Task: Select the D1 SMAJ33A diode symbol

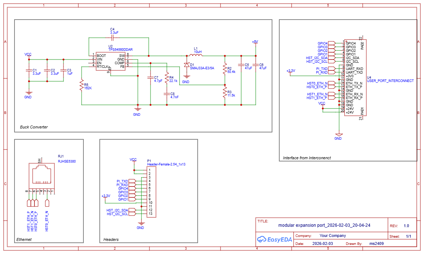Action: pos(186,65)
